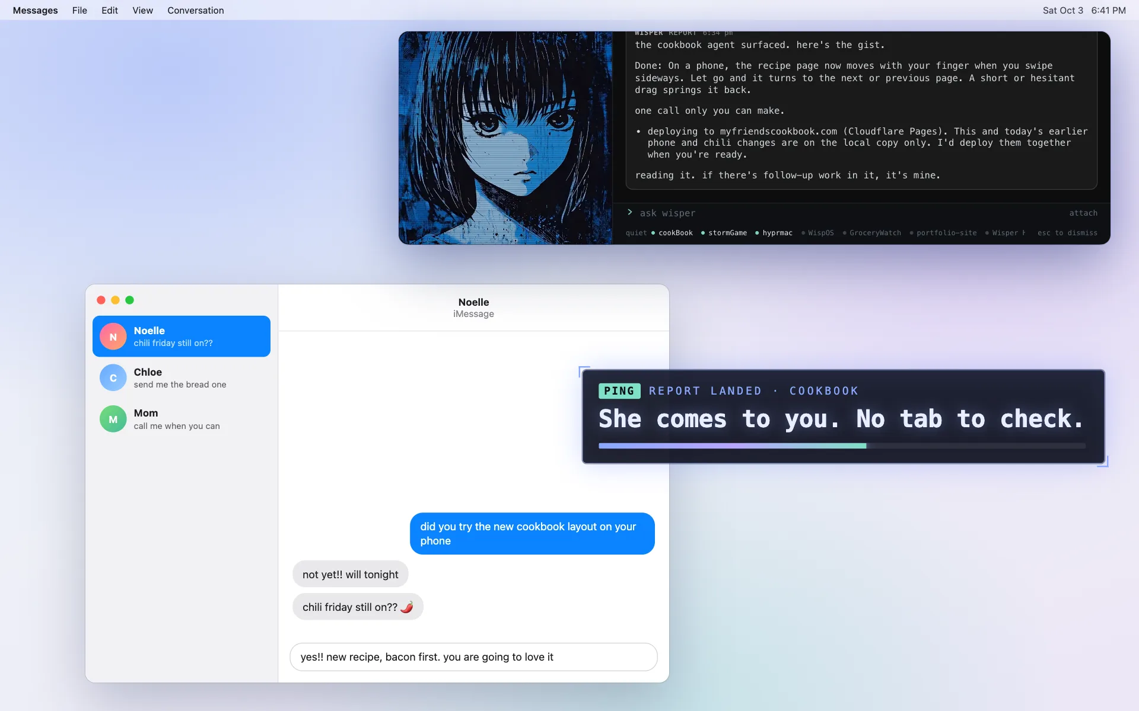This screenshot has height=711, width=1139.
Task: Click the clock showing 6:41 PM
Action: [x=1108, y=10]
